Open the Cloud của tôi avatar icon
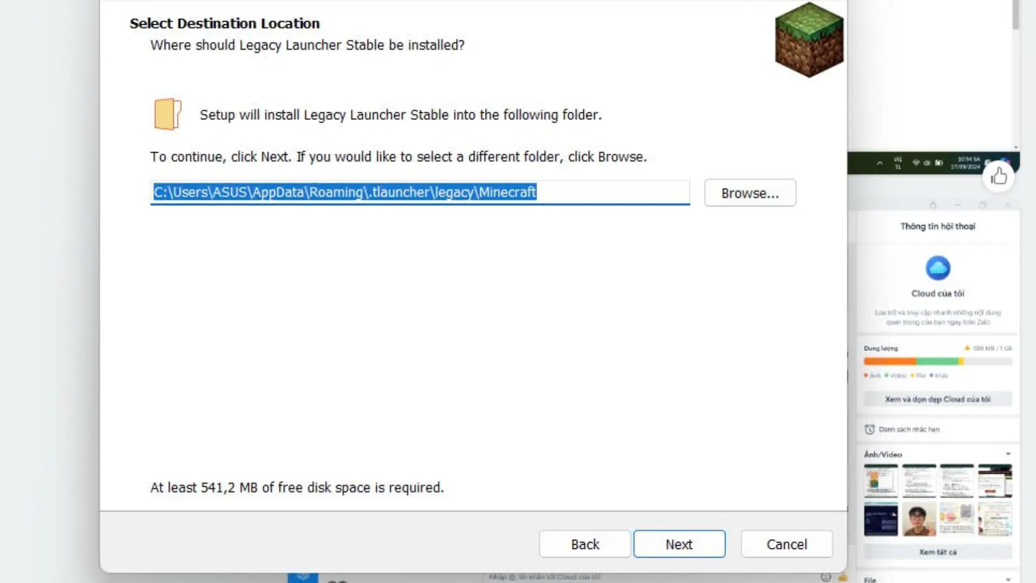This screenshot has height=583, width=1036. (938, 268)
